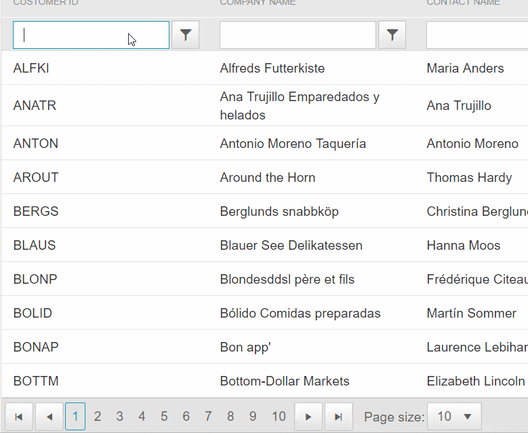Select the ANTON customer ID cell

36,144
